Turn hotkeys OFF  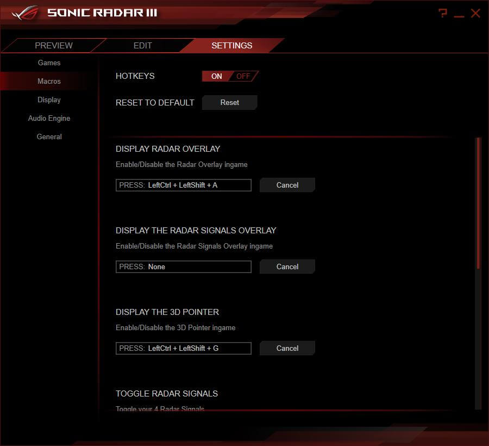243,76
